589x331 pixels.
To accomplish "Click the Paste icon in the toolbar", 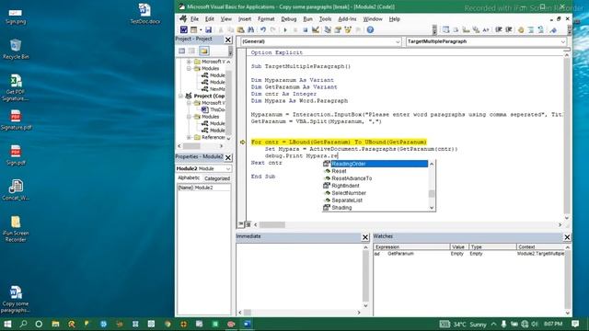I will pos(241,29).
